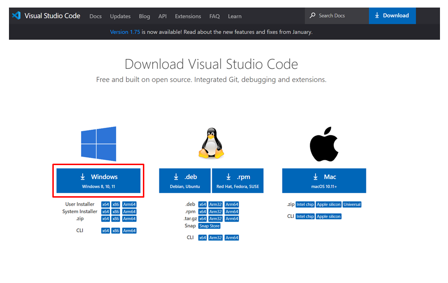
Task: Open the FAQ page
Action: pyautogui.click(x=215, y=17)
